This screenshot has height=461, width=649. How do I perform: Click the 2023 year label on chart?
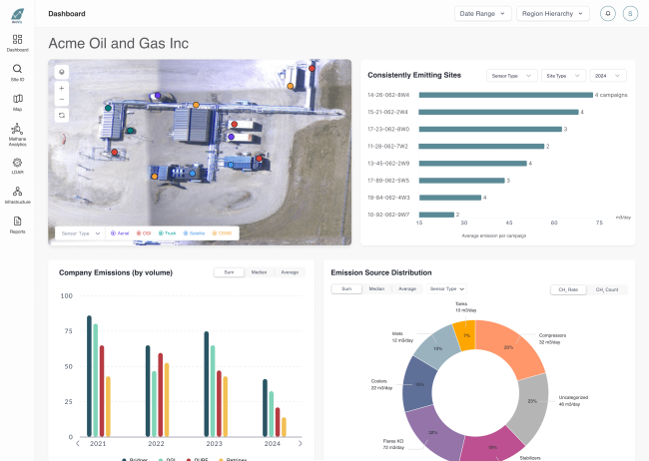tap(214, 444)
